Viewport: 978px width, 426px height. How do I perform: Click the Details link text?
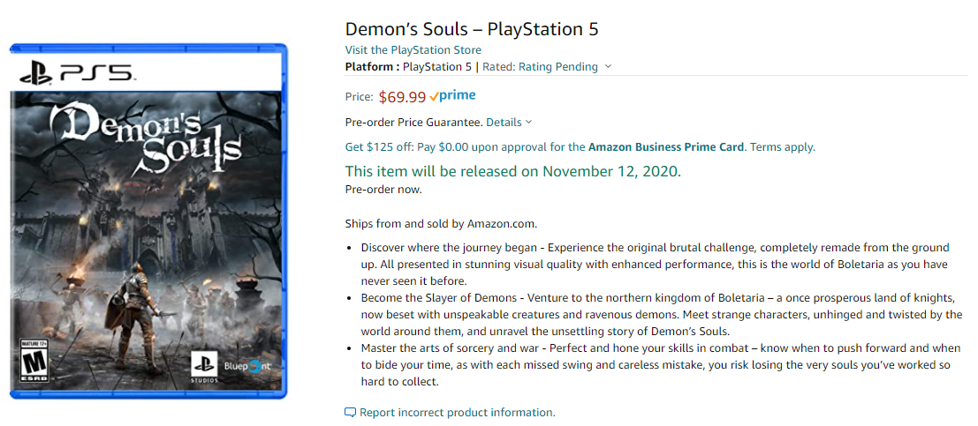tap(504, 122)
